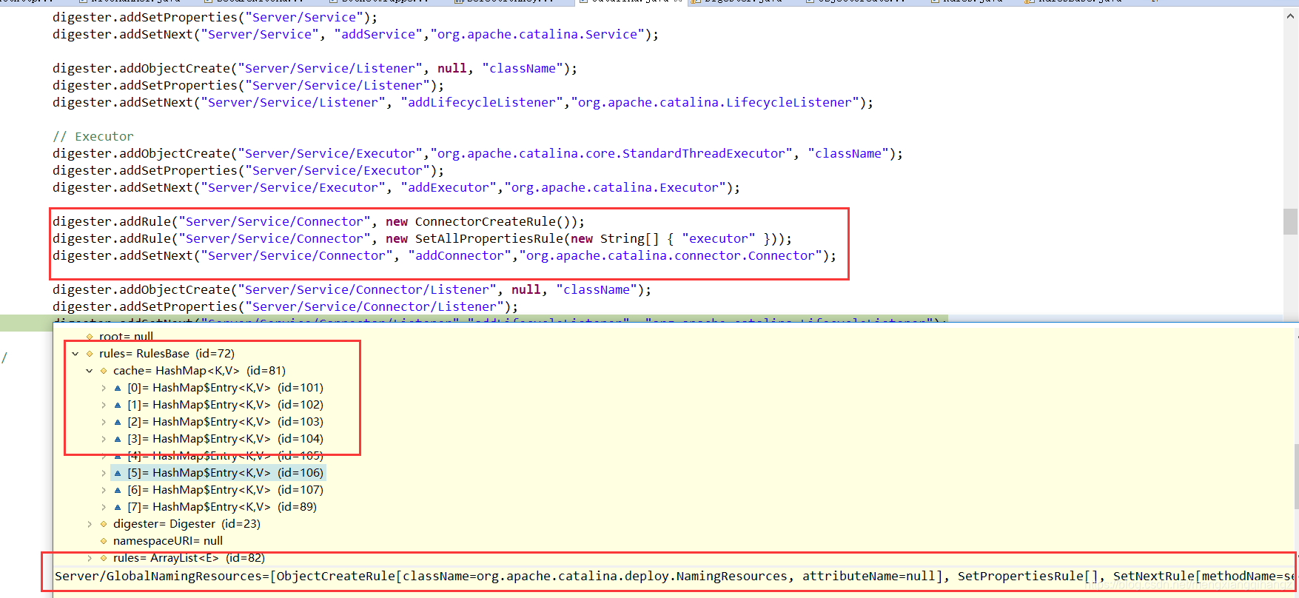
Task: Click the "addConnector" string literal
Action: tap(460, 256)
